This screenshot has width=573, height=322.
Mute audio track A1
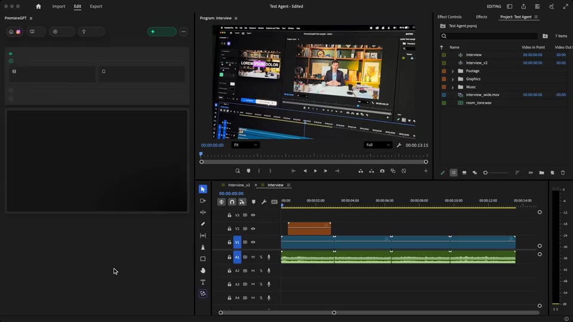click(253, 257)
